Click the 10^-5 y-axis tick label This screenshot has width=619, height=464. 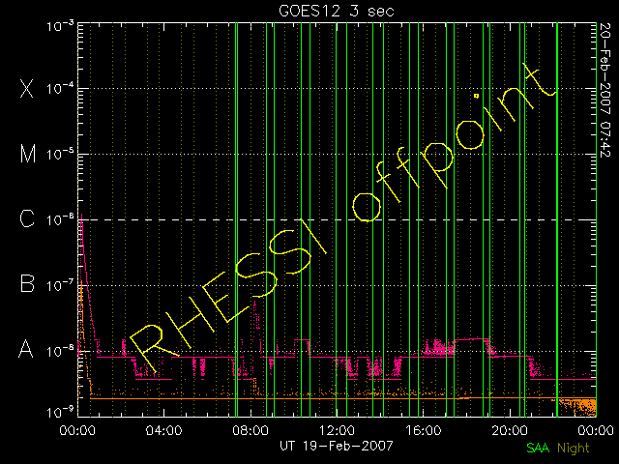click(60, 155)
